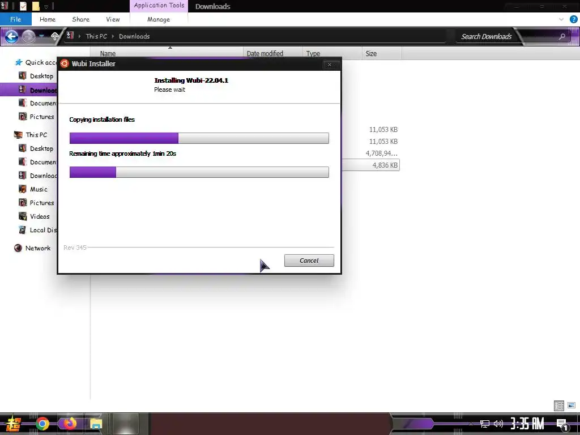The width and height of the screenshot is (580, 435).
Task: Expand the ribbon with the chevron
Action: 561,19
